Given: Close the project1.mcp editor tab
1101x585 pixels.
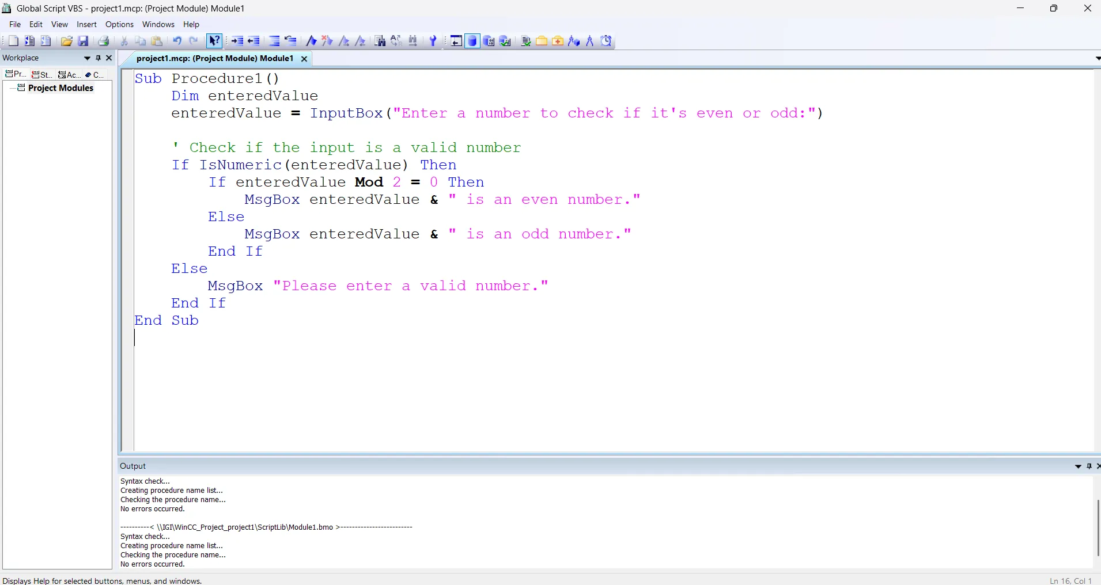Looking at the screenshot, I should 304,59.
